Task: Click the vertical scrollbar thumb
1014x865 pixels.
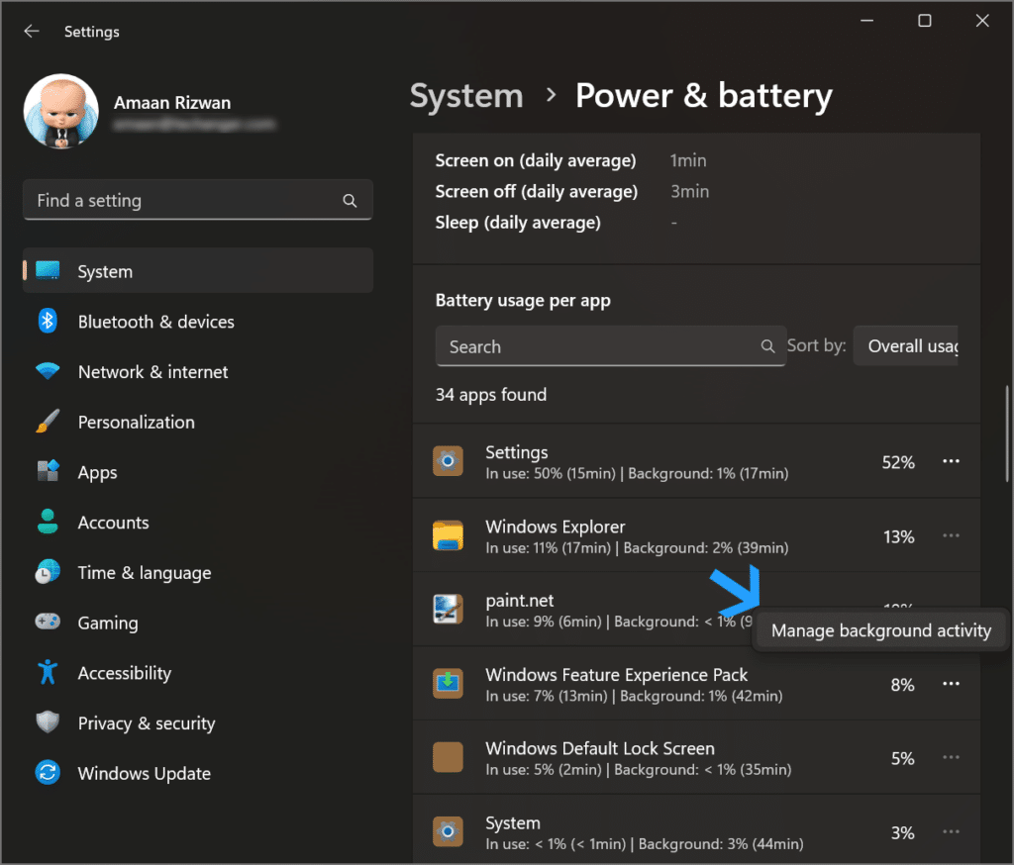Action: (x=1007, y=433)
